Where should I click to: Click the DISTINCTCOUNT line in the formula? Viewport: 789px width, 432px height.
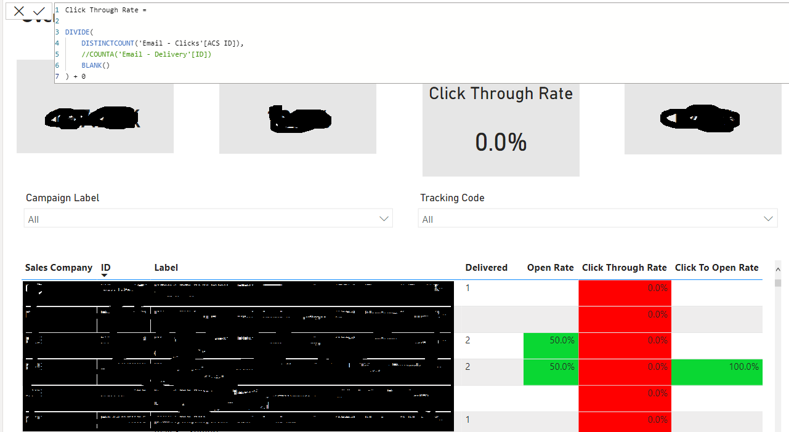[x=163, y=43]
